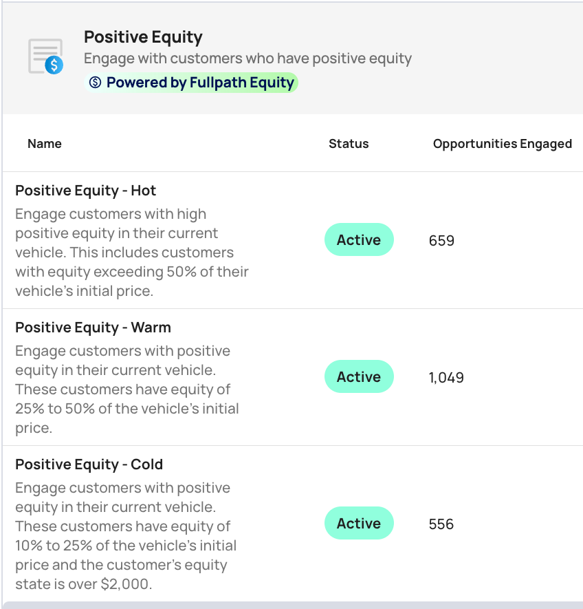Toggle the Active status on Positive Equity - Warm

[x=359, y=376]
